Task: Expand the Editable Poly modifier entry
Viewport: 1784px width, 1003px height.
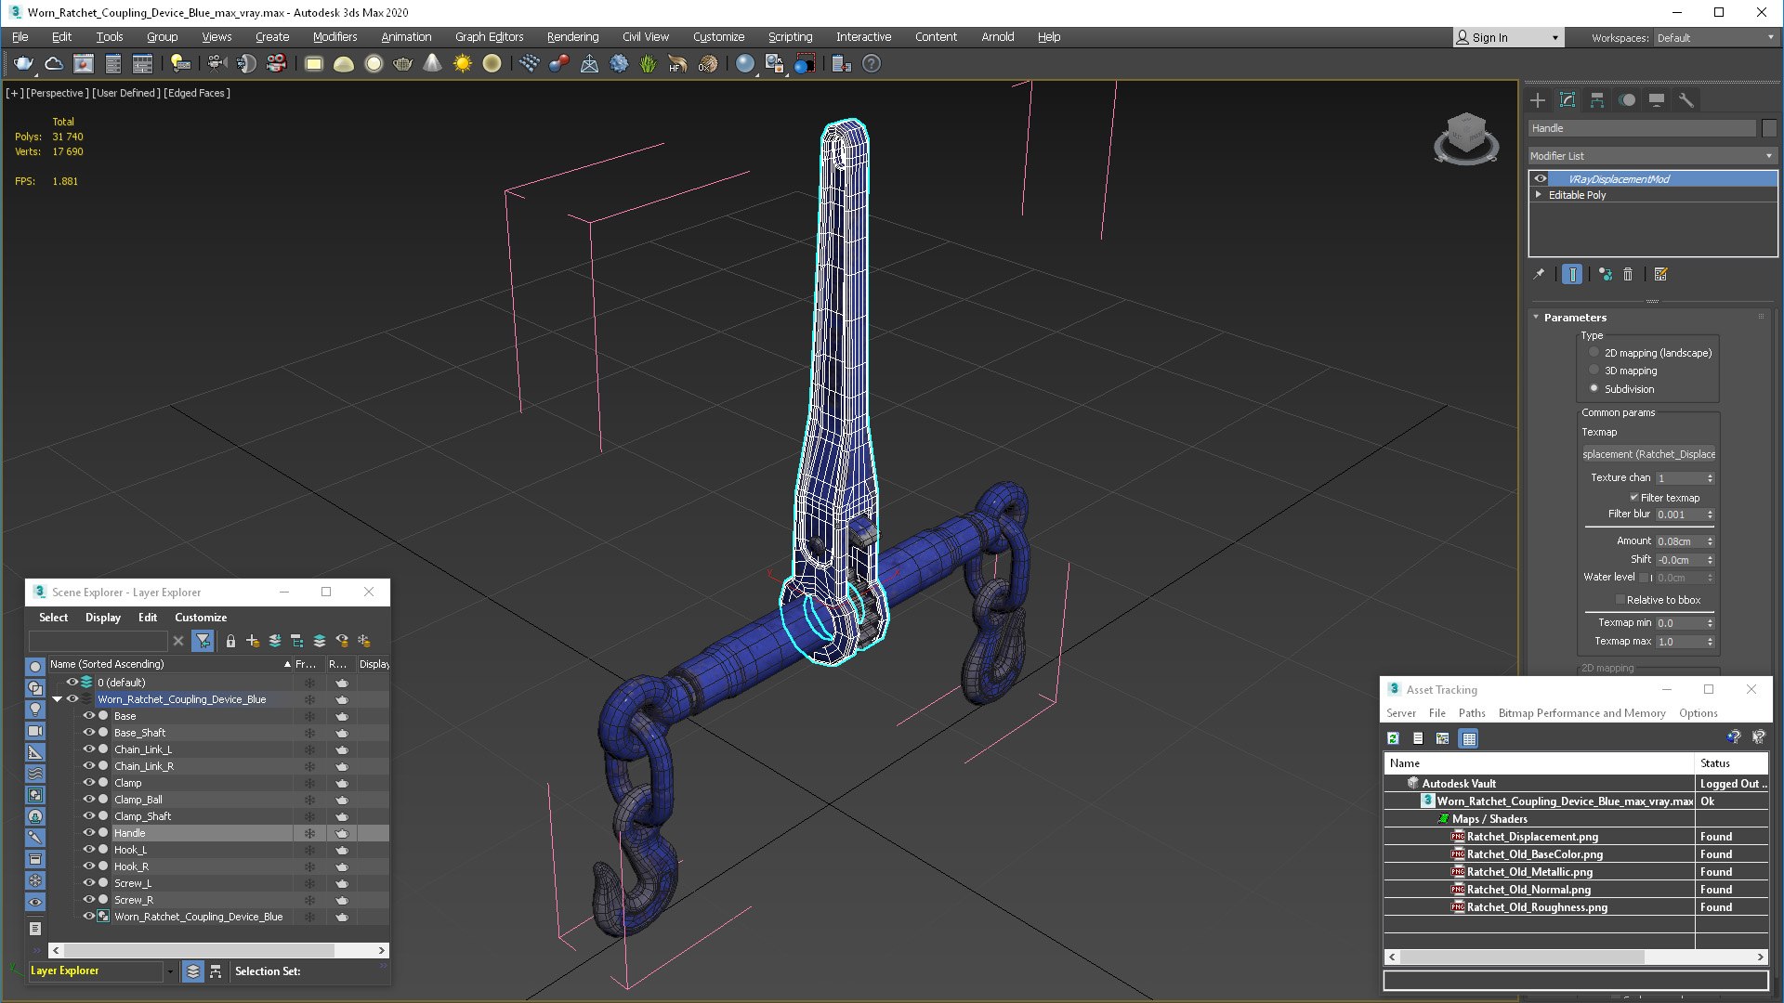Action: pos(1539,195)
